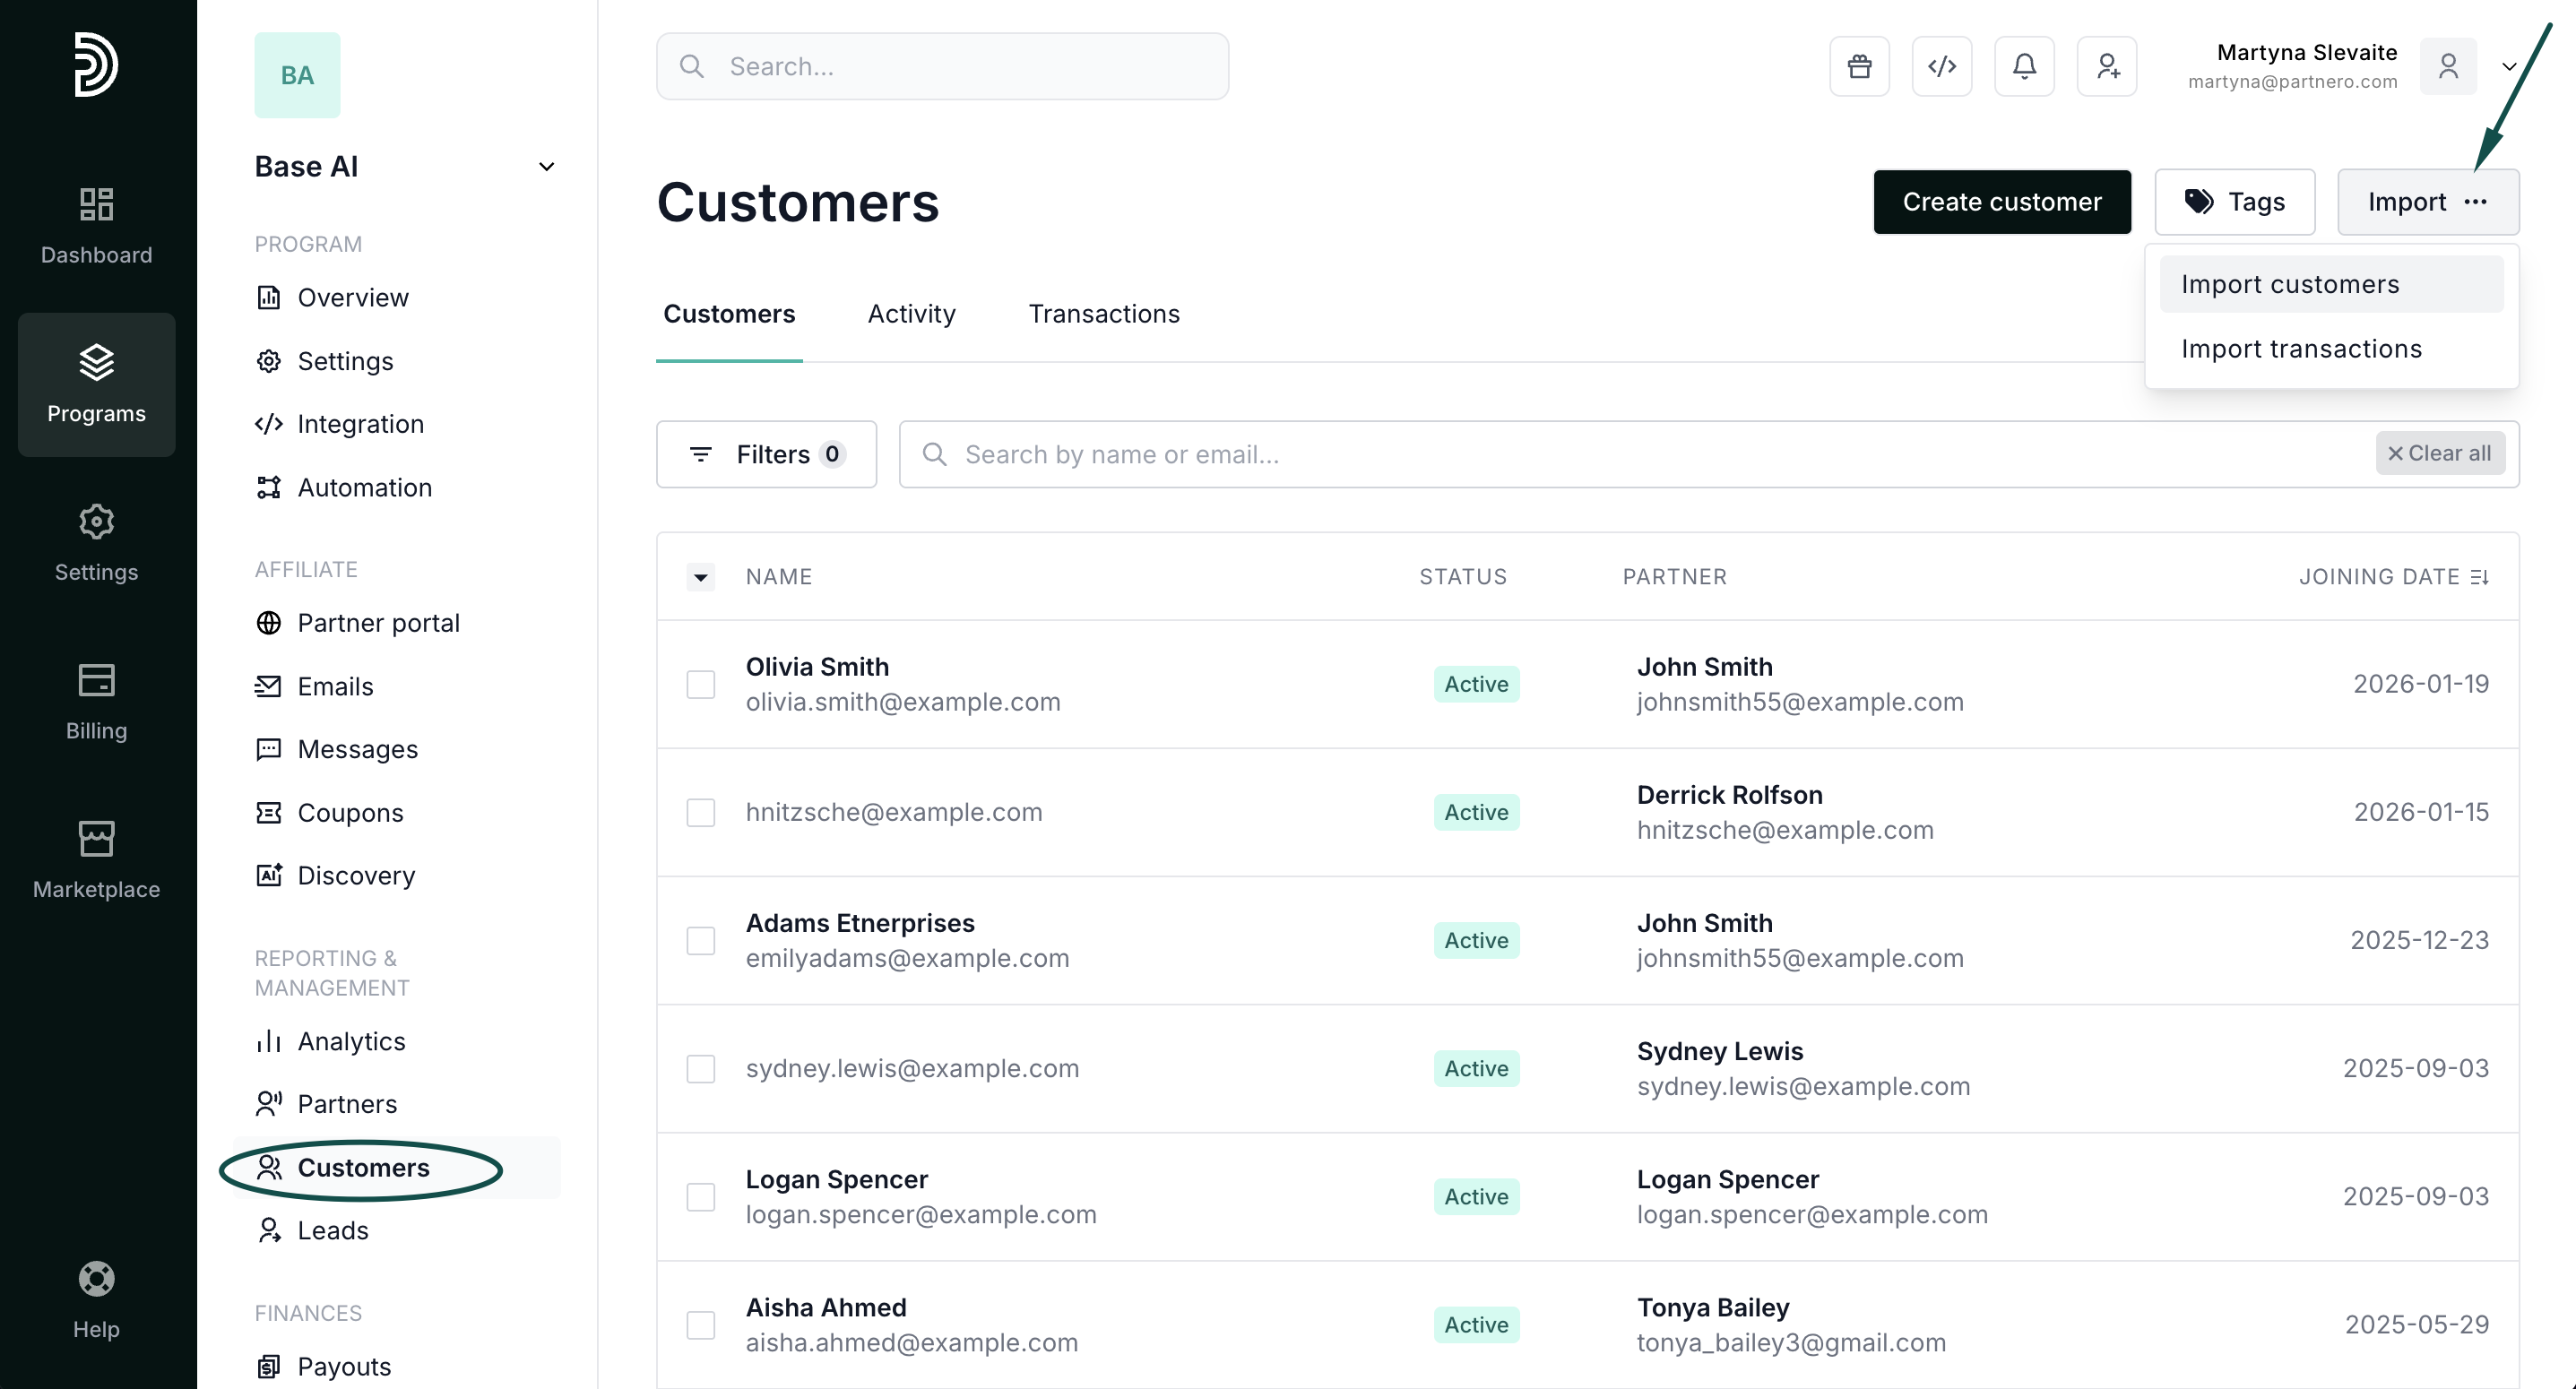The width and height of the screenshot is (2576, 1389).
Task: Open Billing in the left rail
Action: pyautogui.click(x=96, y=701)
